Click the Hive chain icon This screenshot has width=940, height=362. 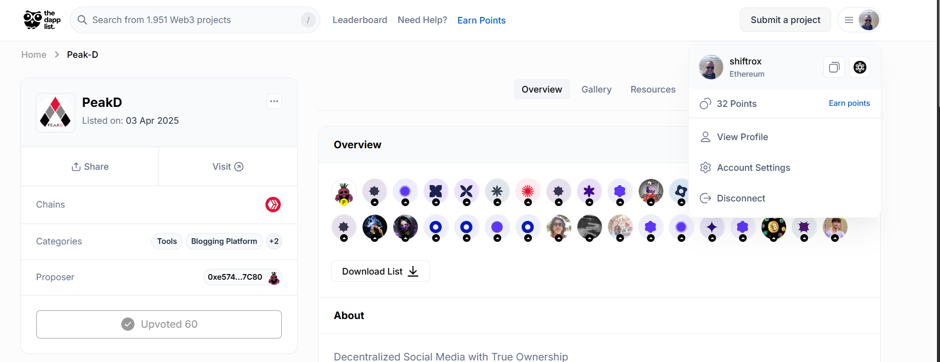click(273, 205)
